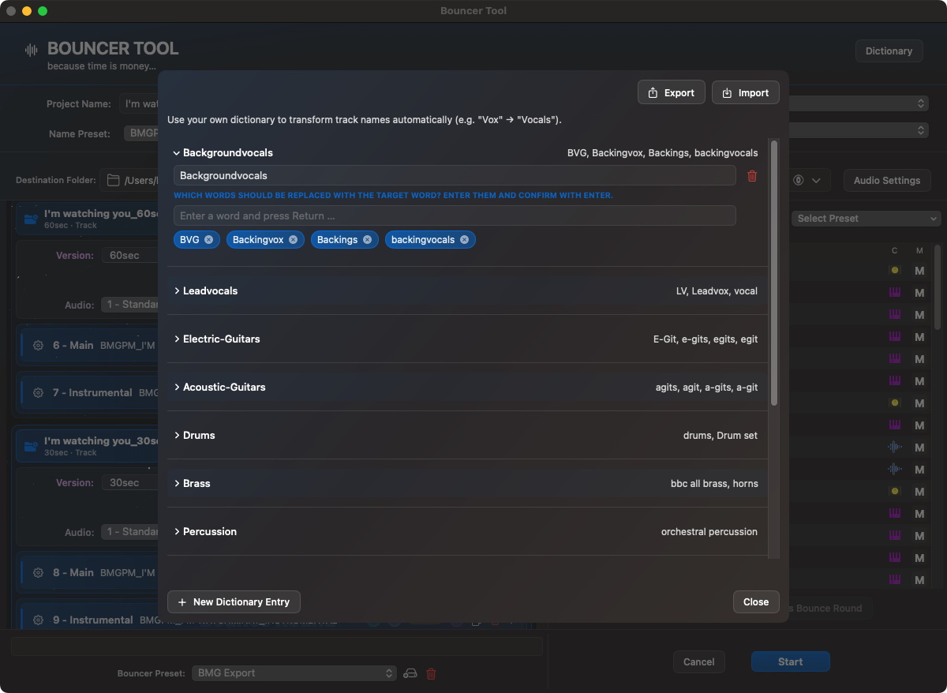Click the Start button

[x=790, y=662]
